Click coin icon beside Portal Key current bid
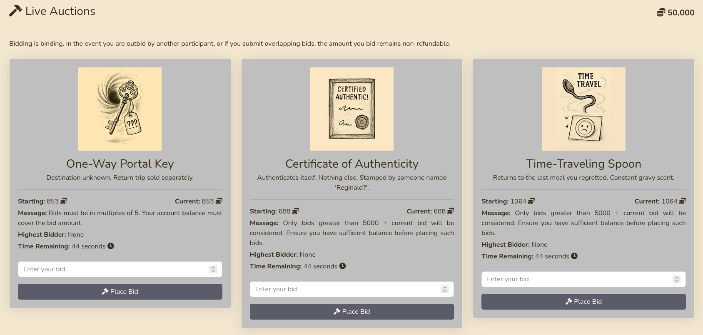The height and width of the screenshot is (335, 703). (219, 201)
